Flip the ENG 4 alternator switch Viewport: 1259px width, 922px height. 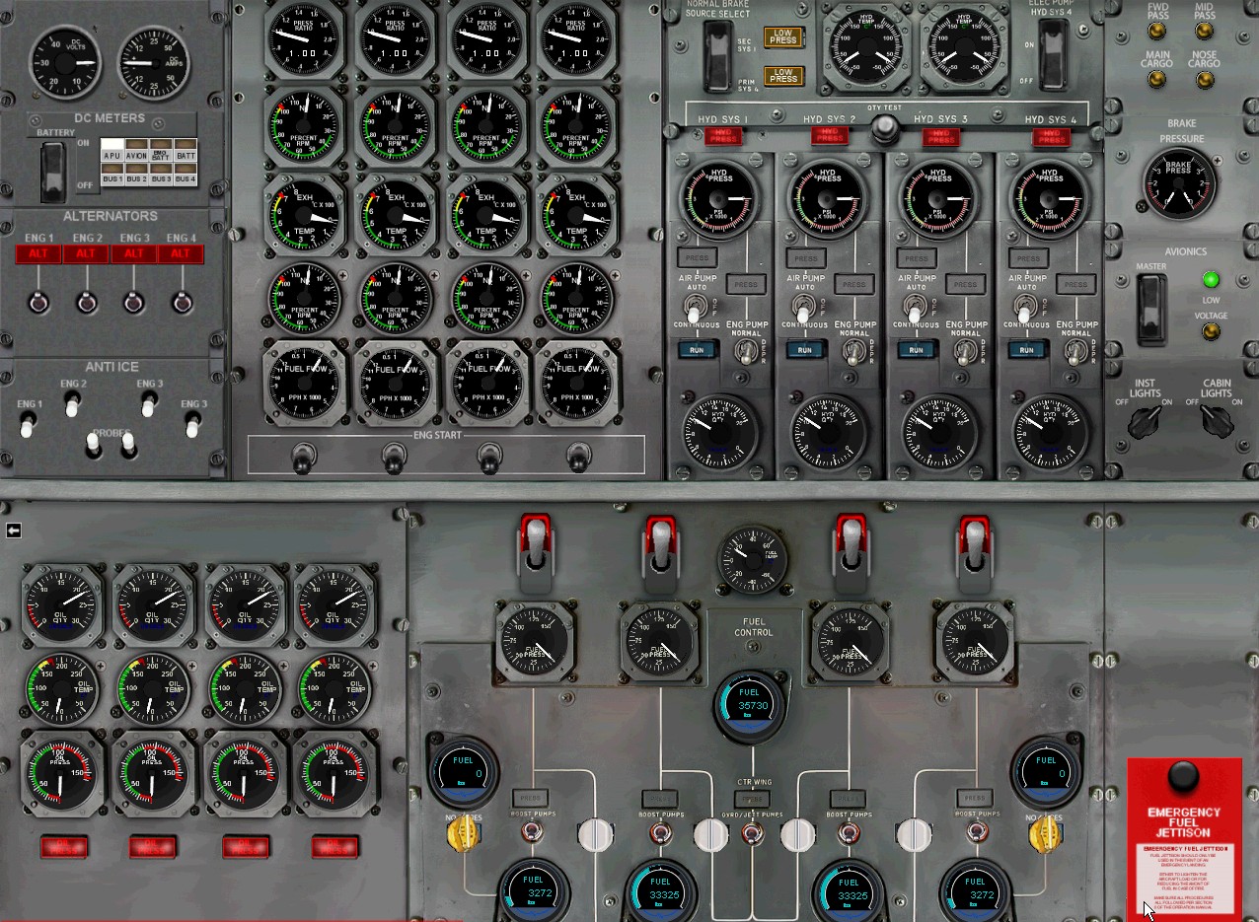coord(181,301)
